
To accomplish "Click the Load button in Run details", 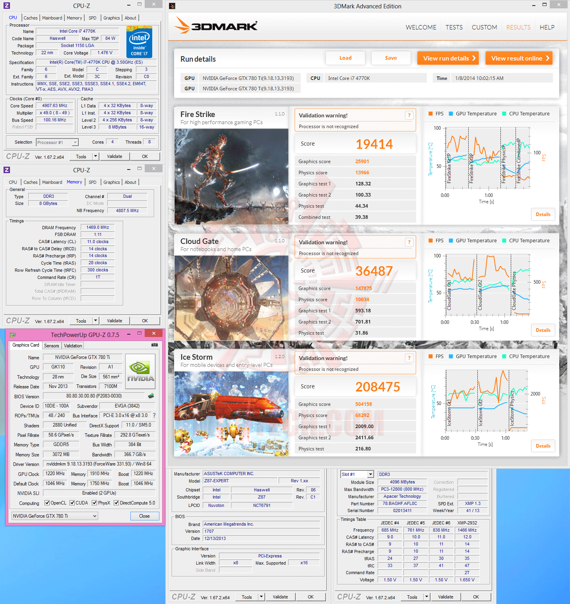I will 345,58.
